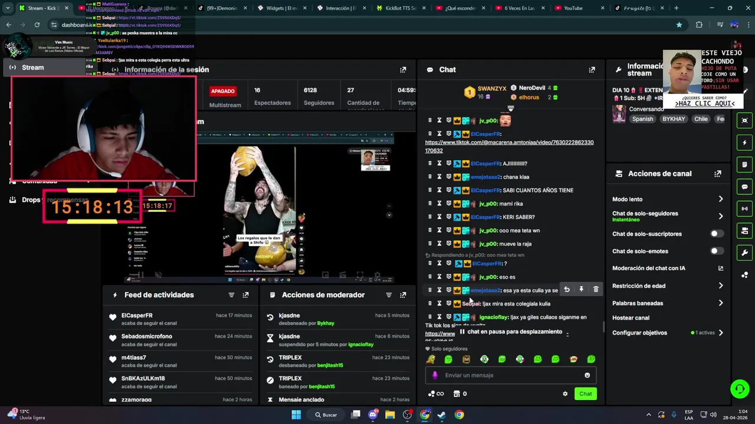Open broadcast signal sidebar widget
This screenshot has height=424, width=755.
coord(744,208)
